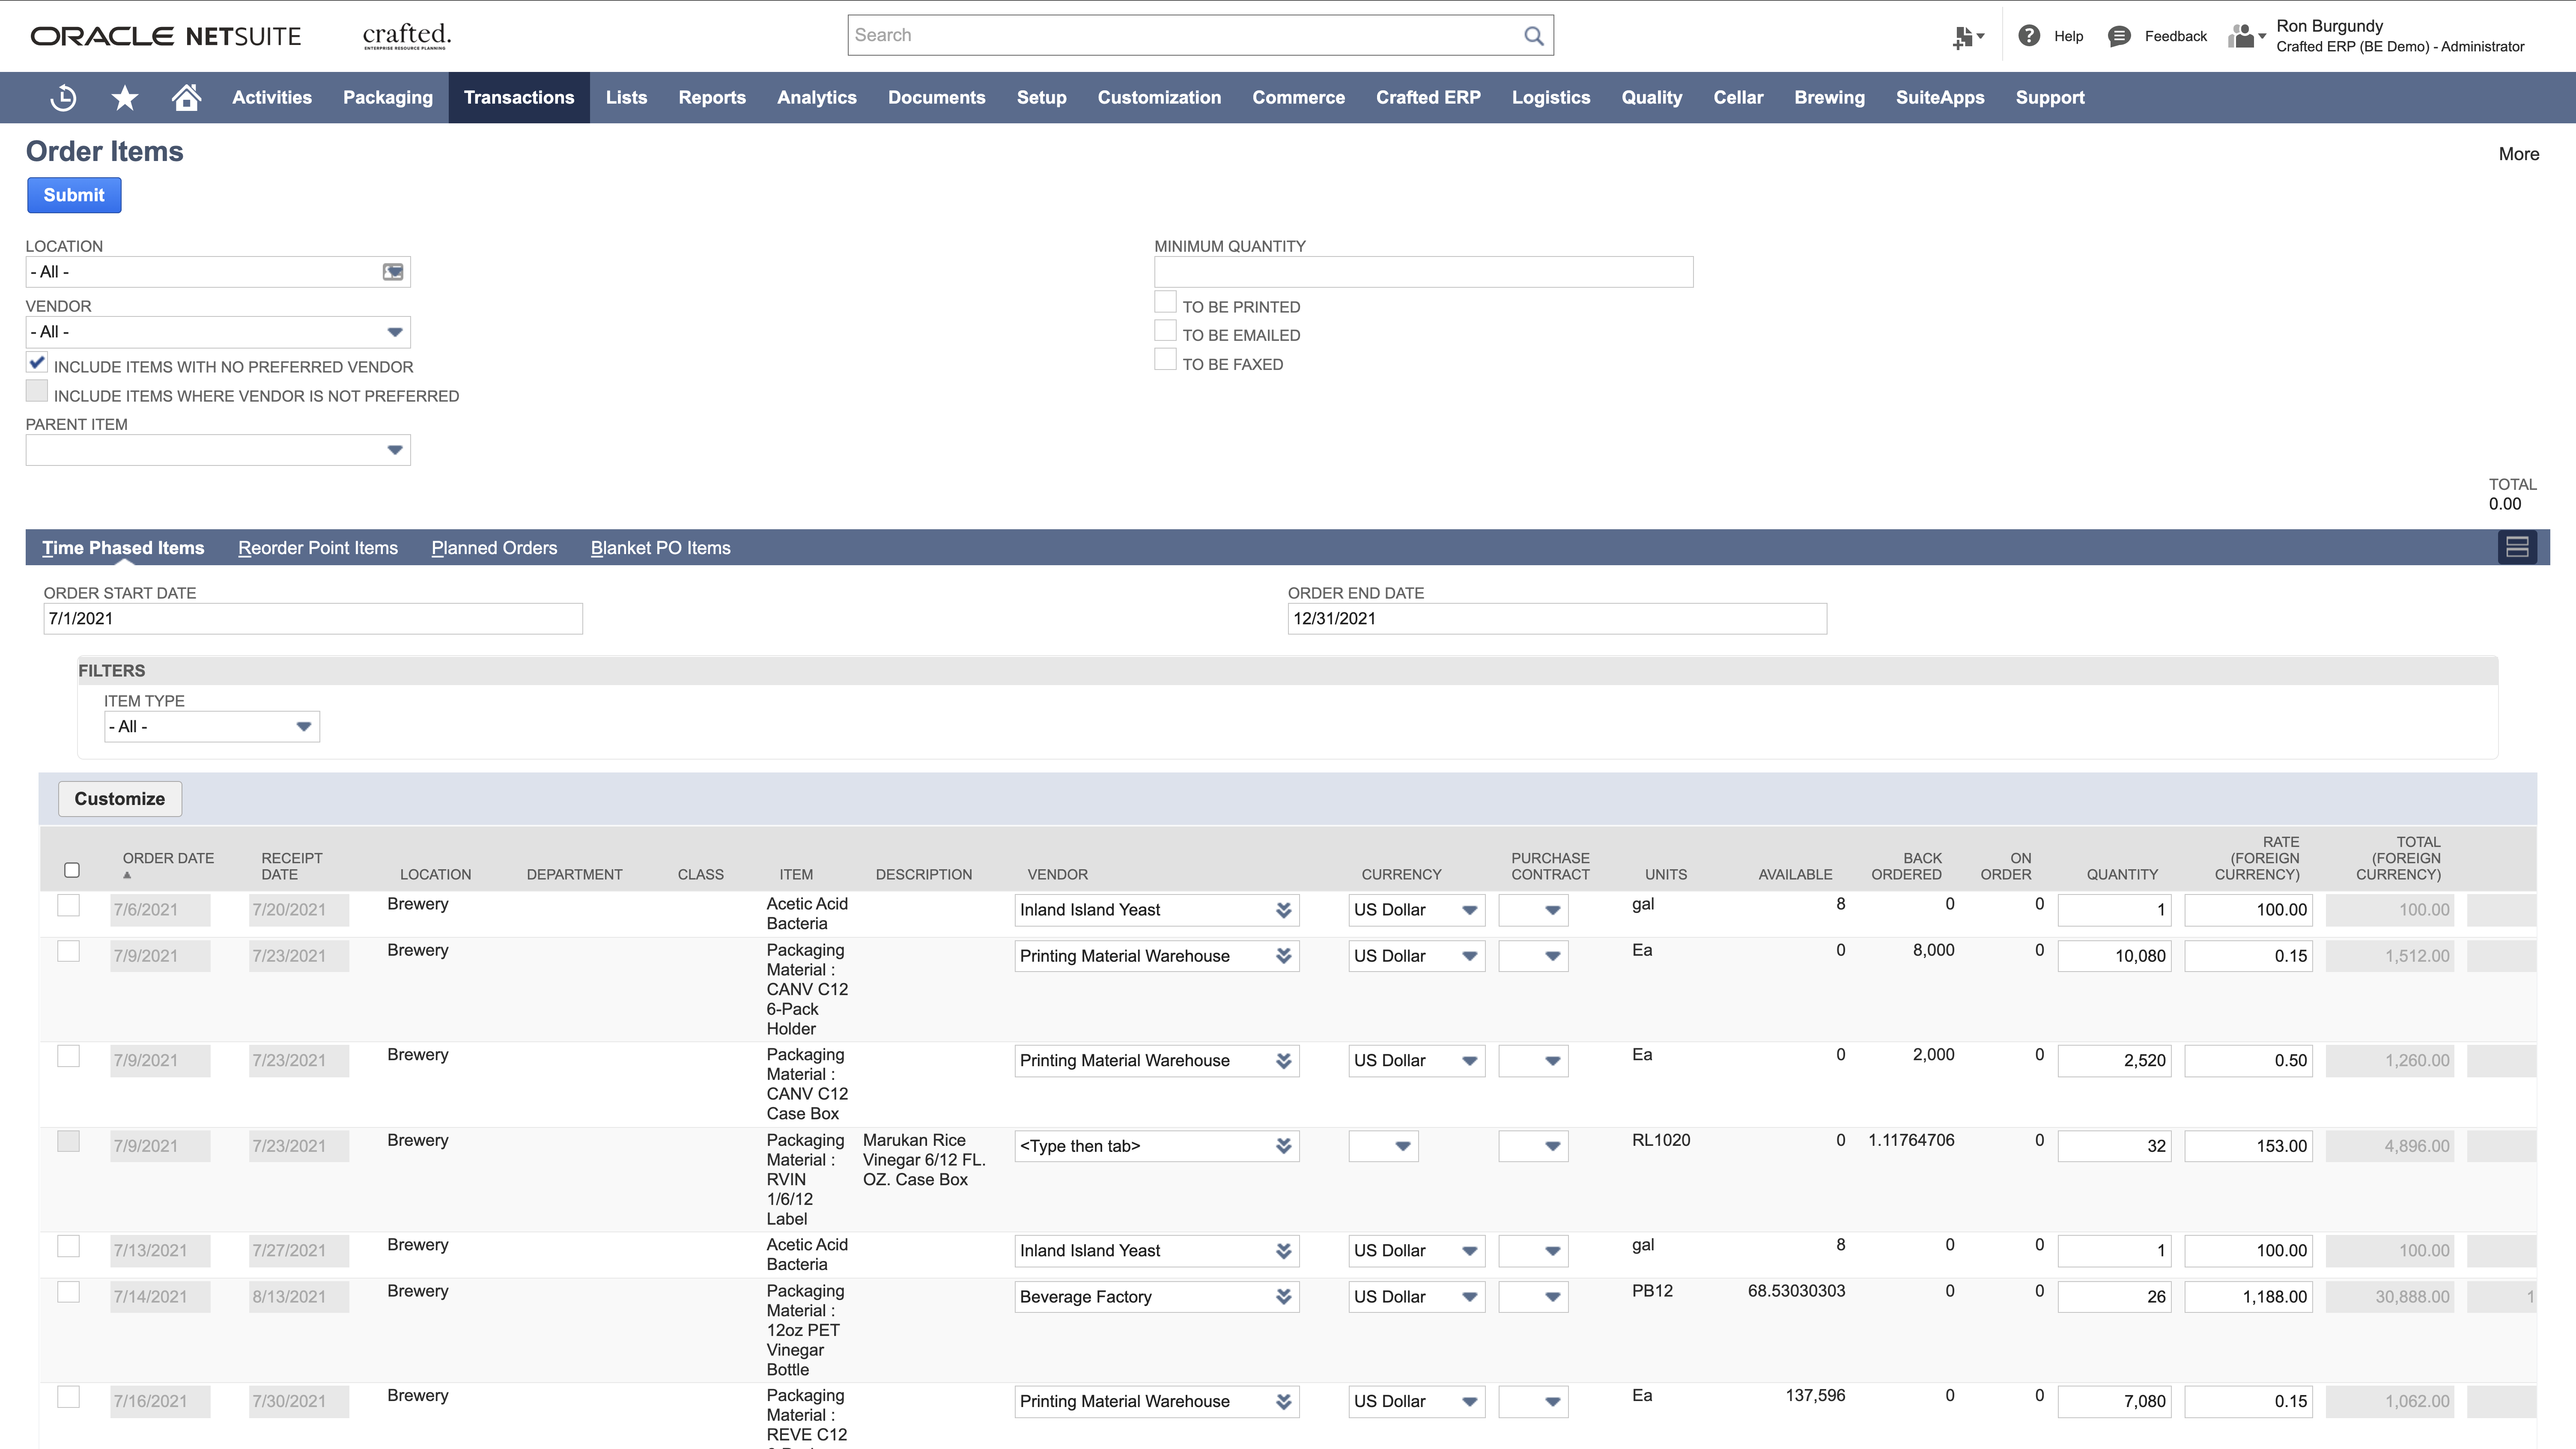Open the Customize button

click(x=119, y=798)
